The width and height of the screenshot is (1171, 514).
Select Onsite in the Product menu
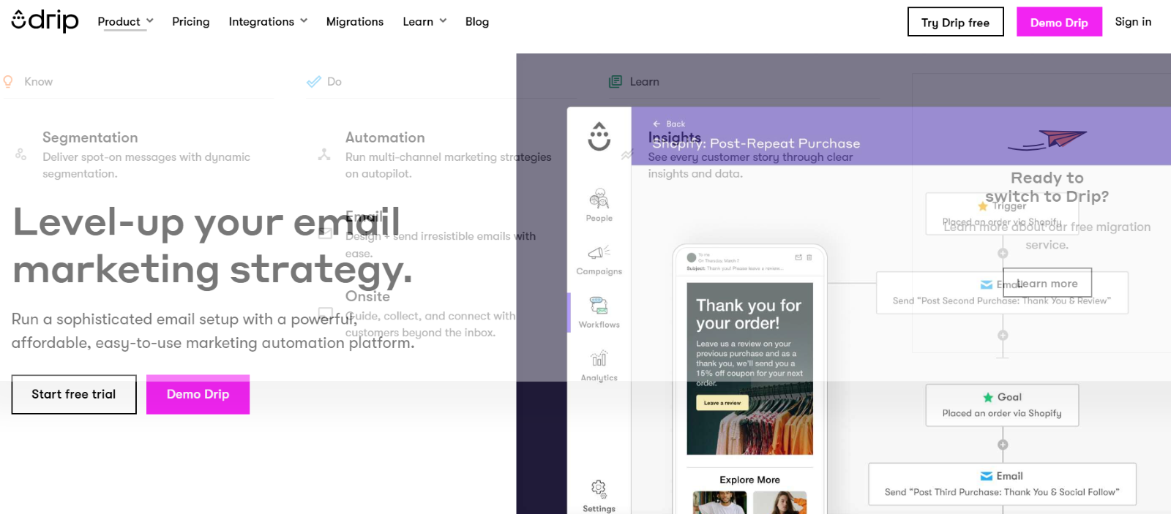pos(367,296)
